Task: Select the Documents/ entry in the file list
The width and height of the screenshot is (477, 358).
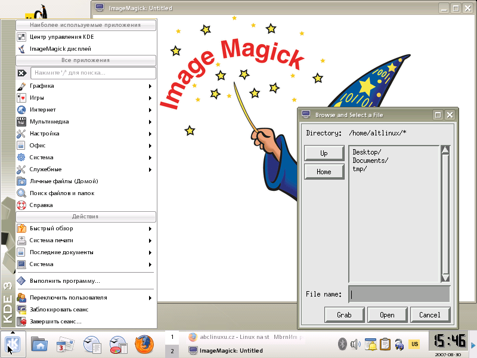Action: point(370,161)
